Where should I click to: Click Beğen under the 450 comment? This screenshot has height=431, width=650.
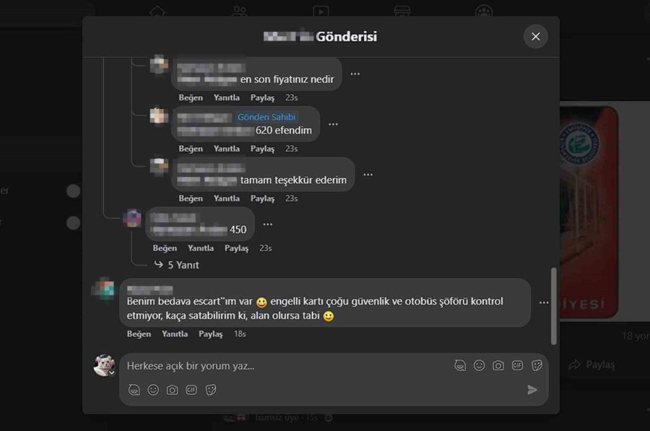pyautogui.click(x=164, y=248)
